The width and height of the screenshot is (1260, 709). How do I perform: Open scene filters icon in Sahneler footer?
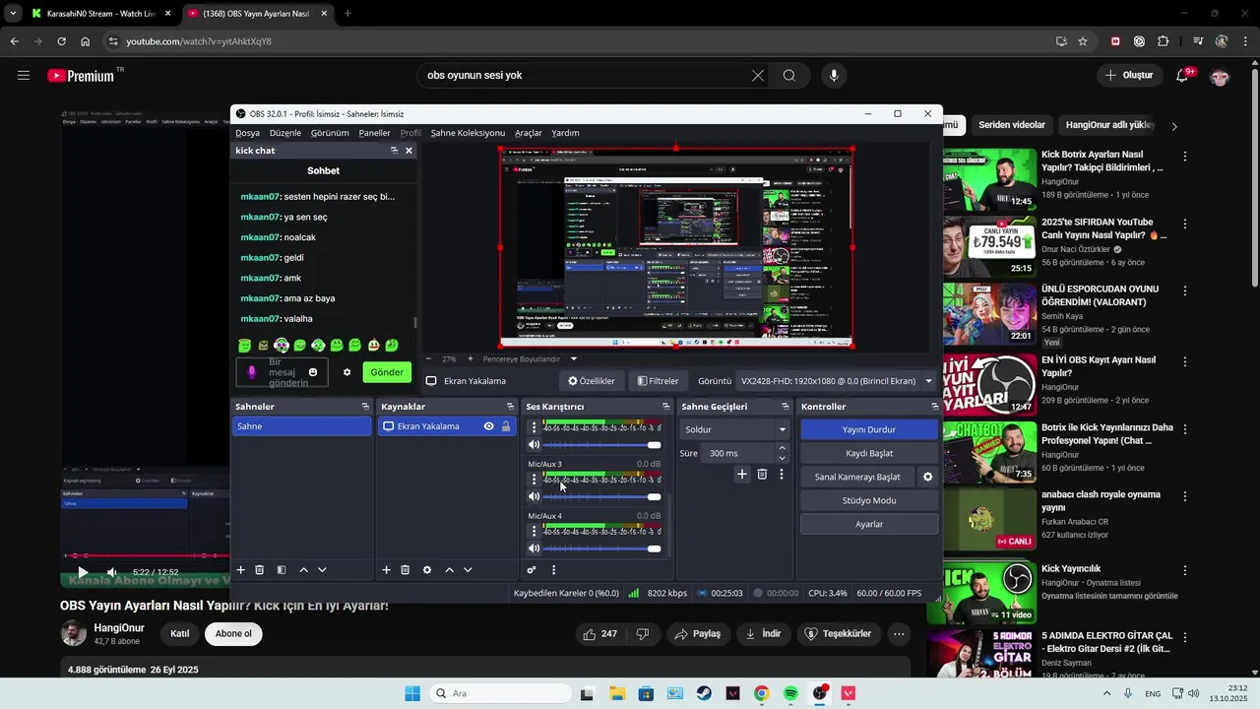tap(282, 570)
